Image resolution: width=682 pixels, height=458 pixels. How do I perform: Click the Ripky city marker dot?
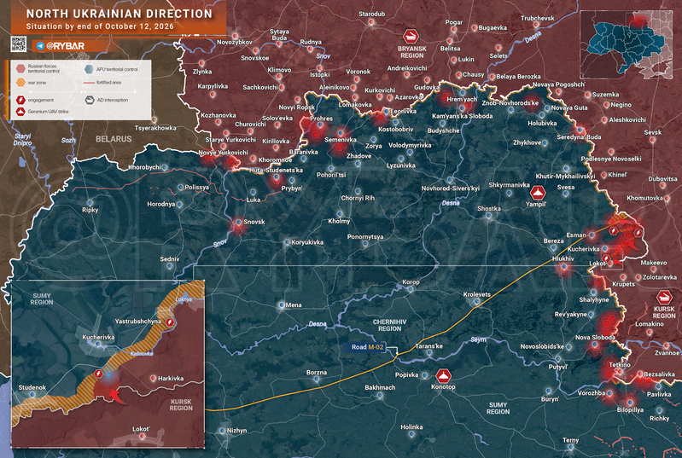click(x=90, y=203)
